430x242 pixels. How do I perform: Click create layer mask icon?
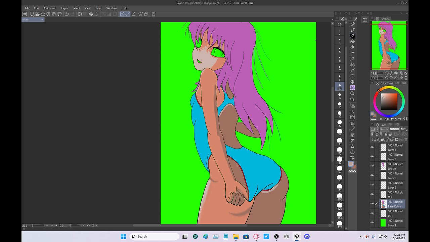coord(397,139)
